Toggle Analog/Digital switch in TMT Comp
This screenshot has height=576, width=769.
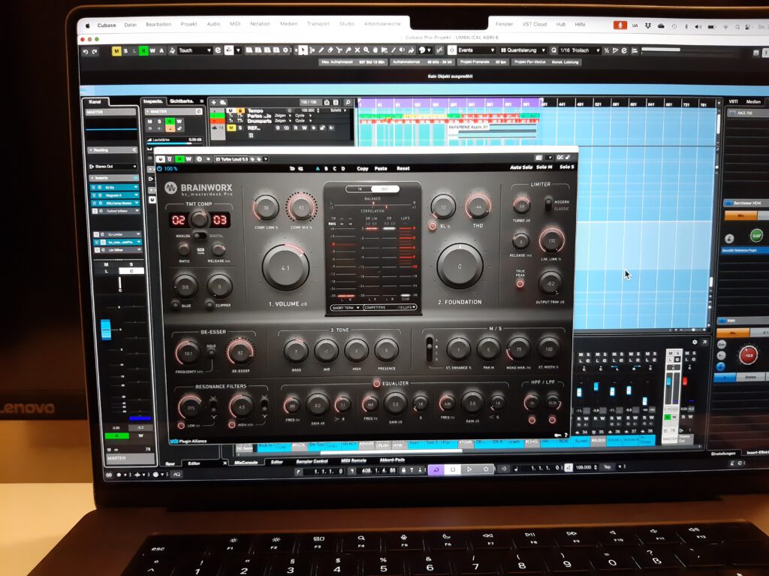(x=199, y=236)
